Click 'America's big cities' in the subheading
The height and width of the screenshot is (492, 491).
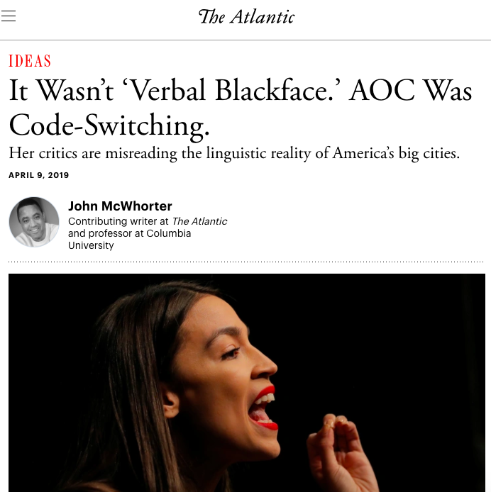pos(396,153)
